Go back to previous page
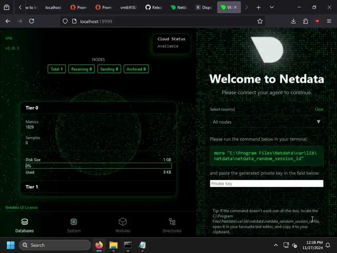 [8, 21]
